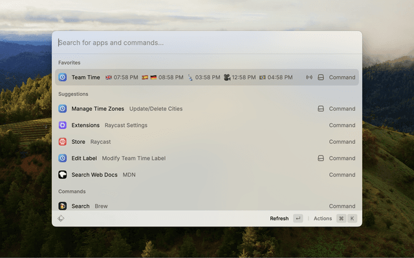The image size is (414, 258).
Task: Click the Enter key badge beside Refresh
Action: tap(298, 219)
